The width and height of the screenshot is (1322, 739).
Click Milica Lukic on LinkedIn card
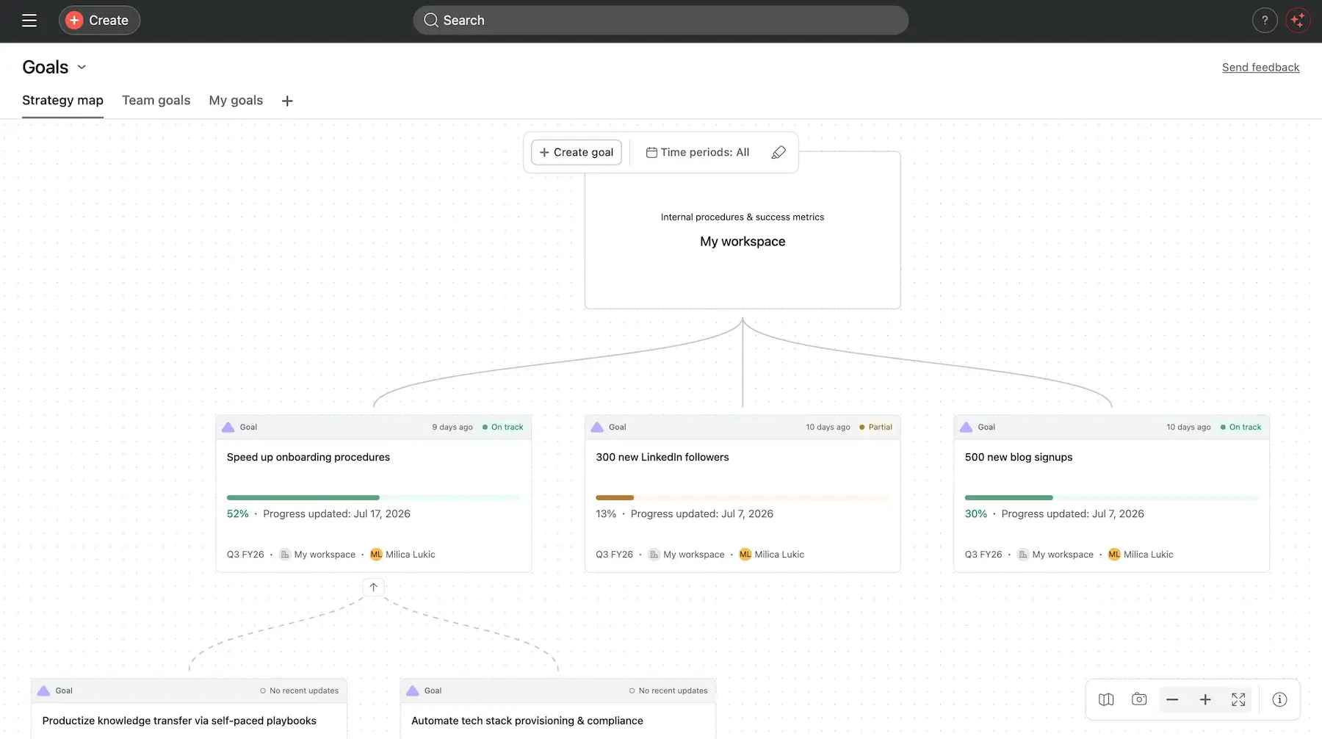pos(779,555)
